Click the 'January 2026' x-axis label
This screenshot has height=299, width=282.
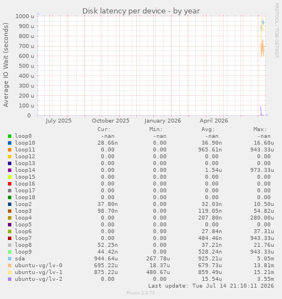click(163, 121)
